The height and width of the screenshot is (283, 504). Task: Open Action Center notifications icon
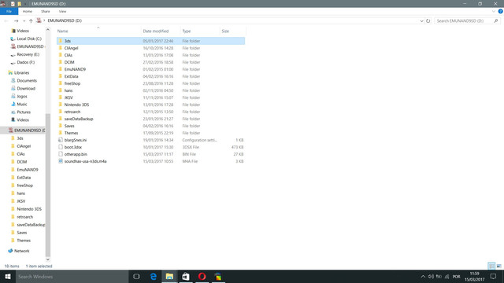[494, 276]
